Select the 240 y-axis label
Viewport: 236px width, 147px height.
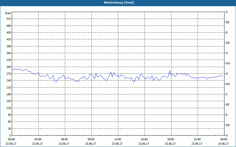pos(9,81)
